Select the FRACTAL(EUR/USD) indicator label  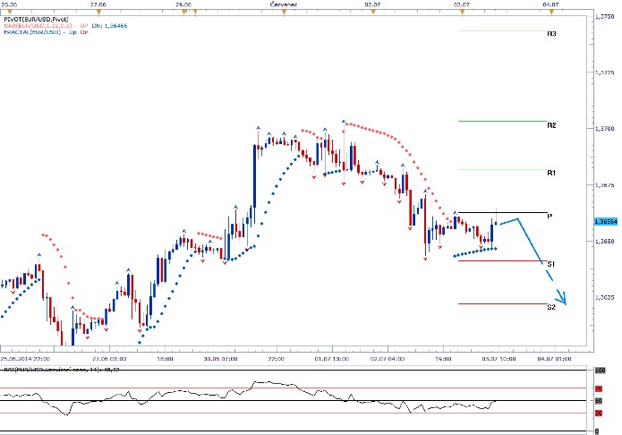[32, 32]
